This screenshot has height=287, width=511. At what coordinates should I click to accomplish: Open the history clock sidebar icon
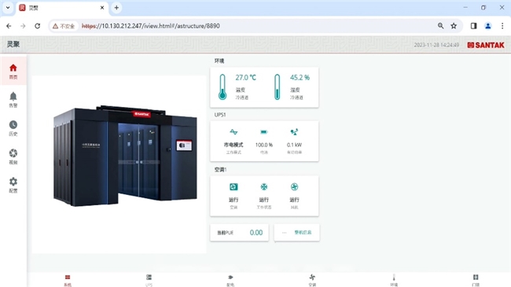[x=13, y=128]
